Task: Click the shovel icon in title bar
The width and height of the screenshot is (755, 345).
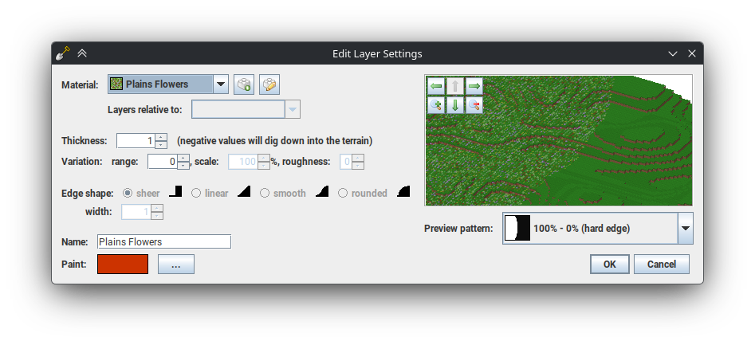Action: click(x=63, y=53)
